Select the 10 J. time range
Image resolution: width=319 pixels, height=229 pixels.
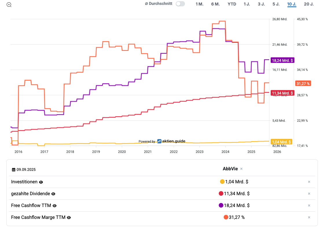(291, 4)
